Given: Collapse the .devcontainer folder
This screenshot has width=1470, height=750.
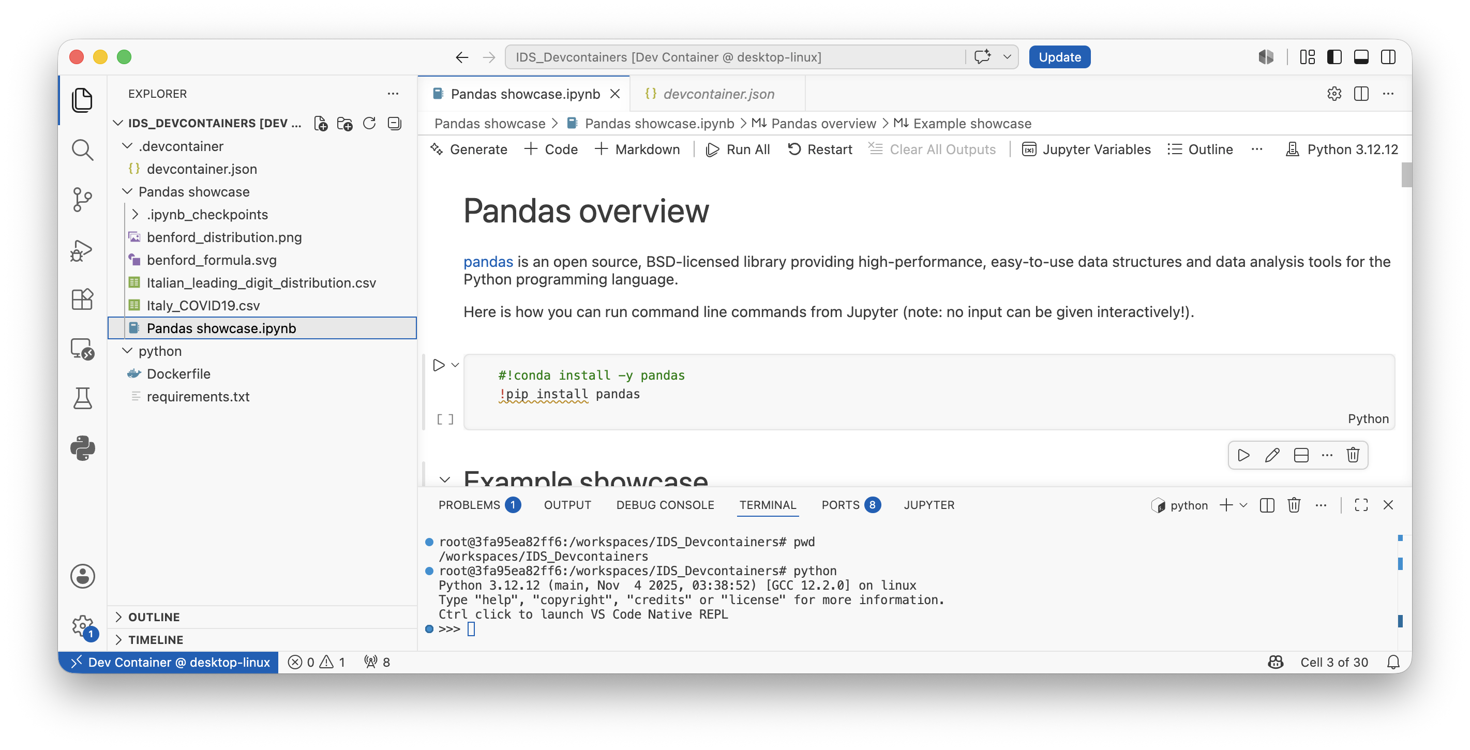Looking at the screenshot, I should 128,146.
